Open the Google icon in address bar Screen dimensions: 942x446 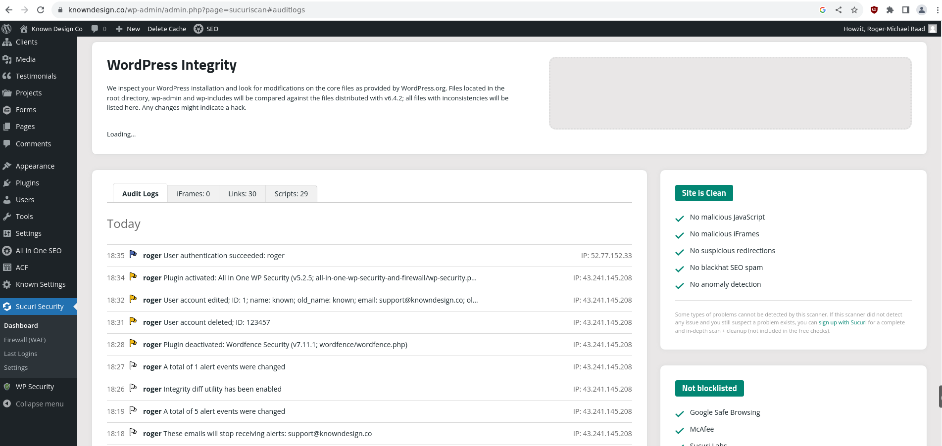point(823,10)
